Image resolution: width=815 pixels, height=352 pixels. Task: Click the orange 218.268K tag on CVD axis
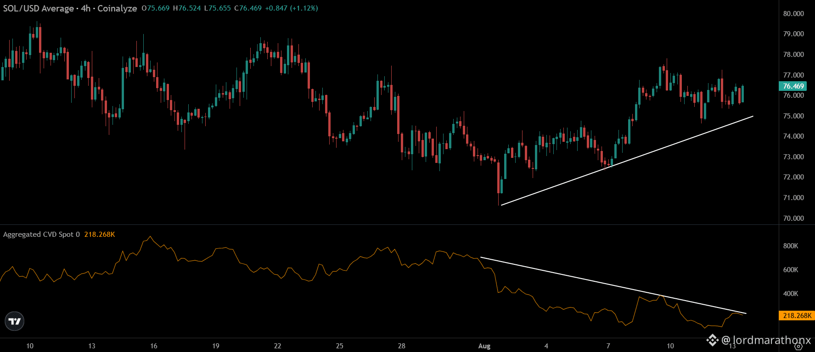tap(797, 316)
